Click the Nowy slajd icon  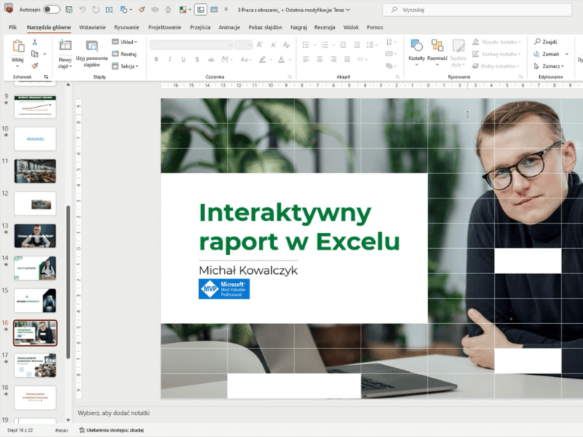coord(65,46)
